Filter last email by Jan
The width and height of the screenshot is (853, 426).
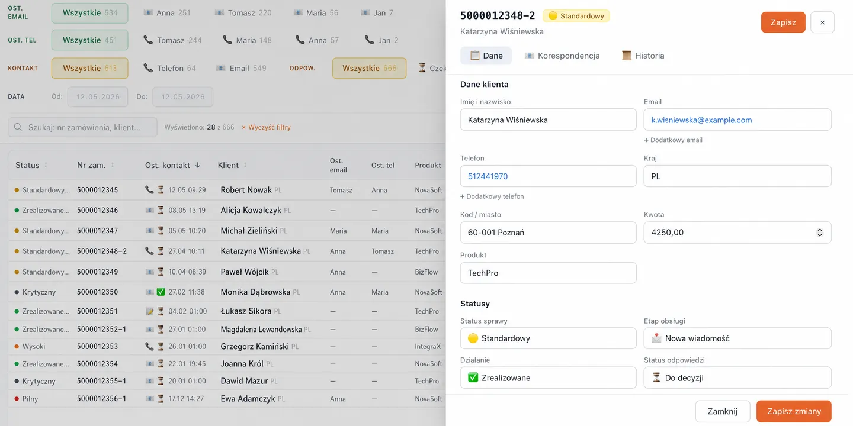pyautogui.click(x=376, y=12)
